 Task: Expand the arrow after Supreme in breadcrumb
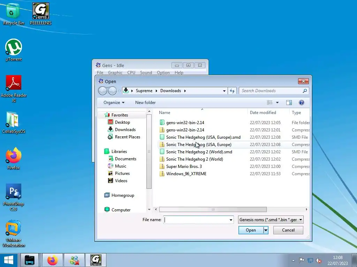pos(157,91)
